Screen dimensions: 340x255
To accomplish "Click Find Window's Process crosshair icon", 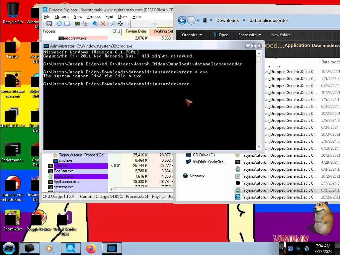I will (121, 24).
